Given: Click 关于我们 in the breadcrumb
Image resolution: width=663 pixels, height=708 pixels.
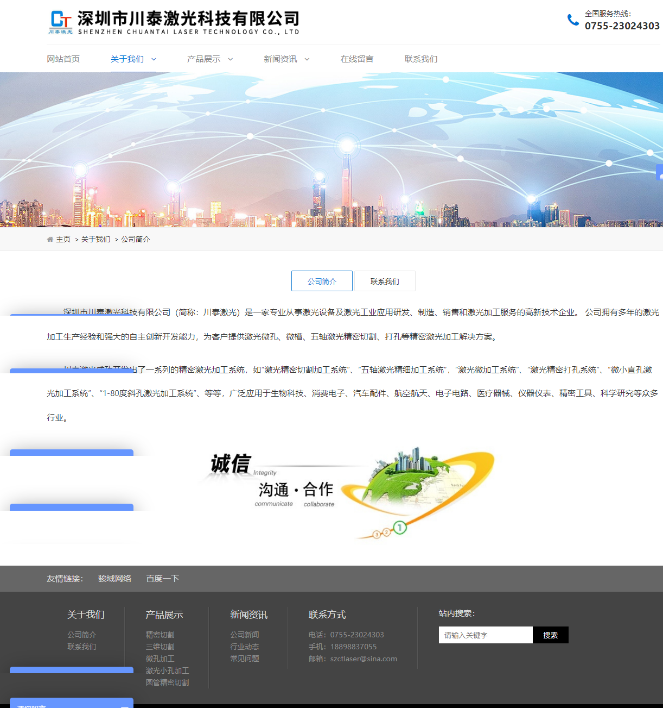Looking at the screenshot, I should tap(95, 240).
